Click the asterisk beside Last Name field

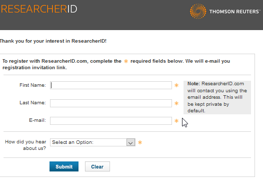(176, 103)
